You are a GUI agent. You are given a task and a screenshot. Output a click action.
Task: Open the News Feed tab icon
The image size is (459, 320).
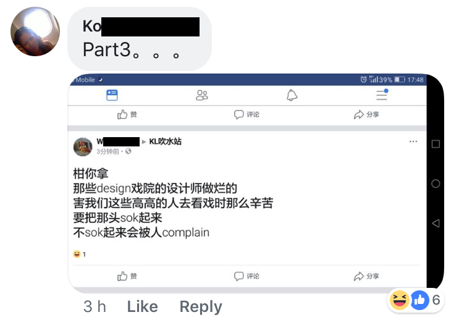coord(112,95)
